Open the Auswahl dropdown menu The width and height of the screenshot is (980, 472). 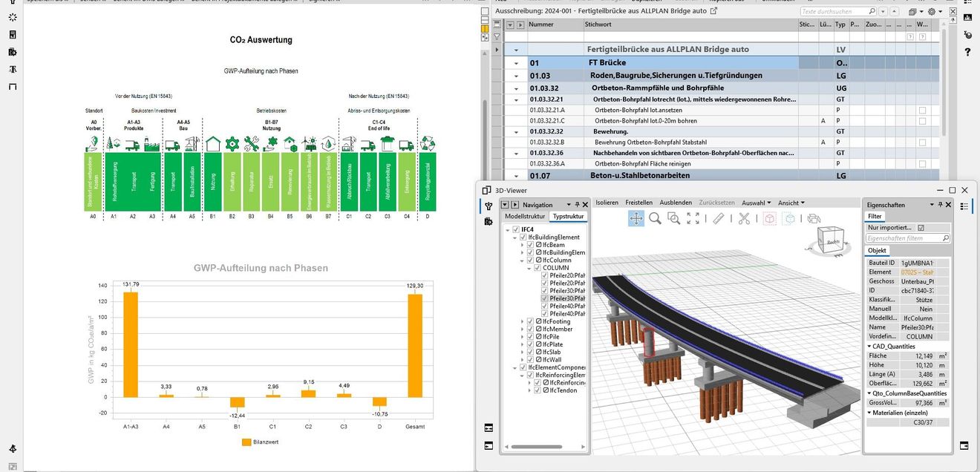tap(757, 203)
